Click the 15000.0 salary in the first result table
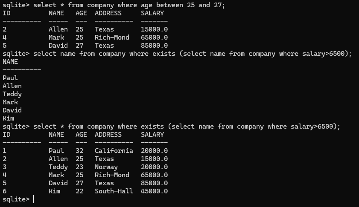The height and width of the screenshot is (207, 359). [154, 29]
